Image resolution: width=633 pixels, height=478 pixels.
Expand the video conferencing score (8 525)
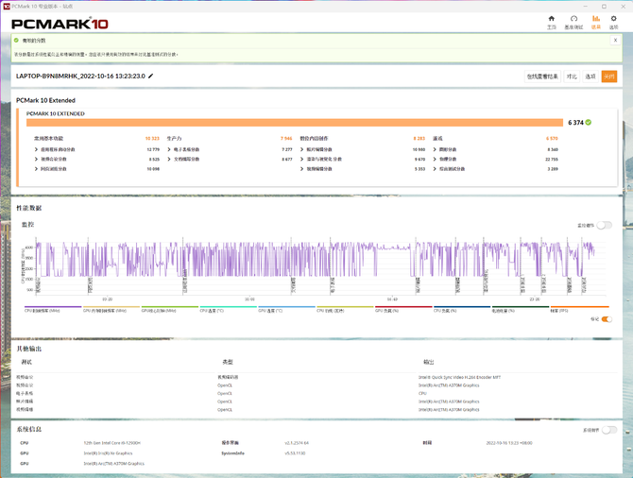[x=36, y=159]
